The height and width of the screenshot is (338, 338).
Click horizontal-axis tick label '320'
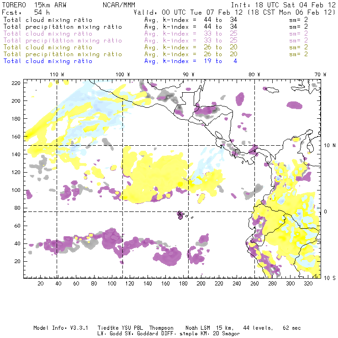pos(308,284)
